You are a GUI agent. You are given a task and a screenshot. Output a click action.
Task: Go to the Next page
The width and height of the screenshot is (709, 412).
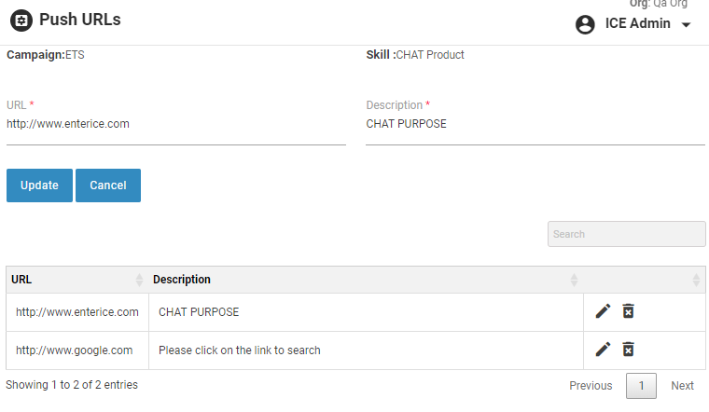click(682, 386)
